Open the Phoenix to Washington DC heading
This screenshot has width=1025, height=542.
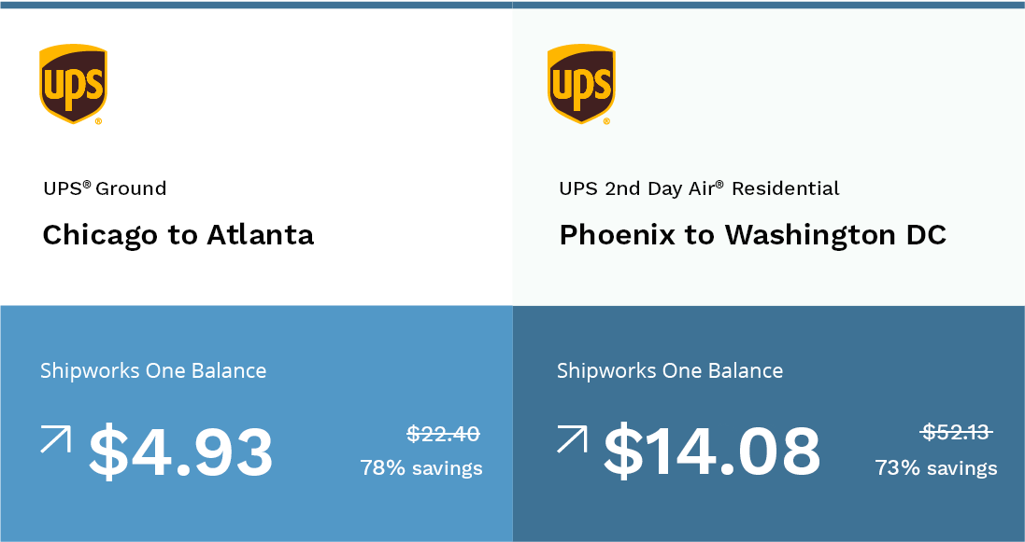[752, 235]
